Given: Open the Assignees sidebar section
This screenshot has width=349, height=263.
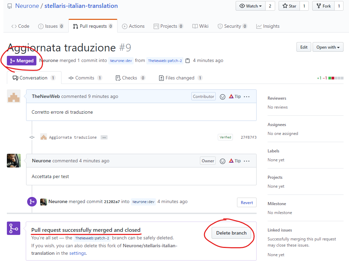Looking at the screenshot, I should click(x=277, y=125).
